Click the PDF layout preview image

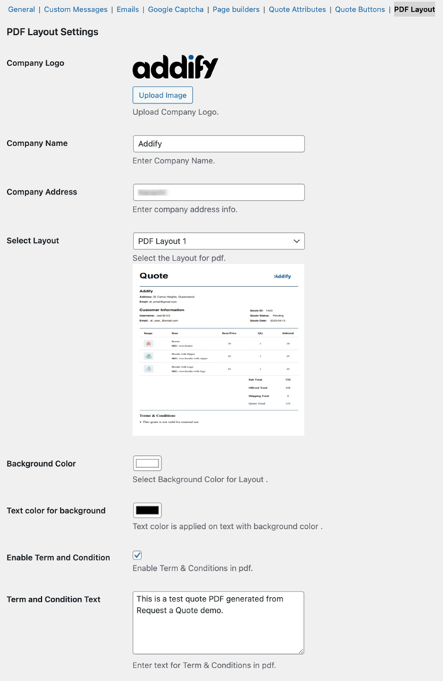(x=218, y=348)
